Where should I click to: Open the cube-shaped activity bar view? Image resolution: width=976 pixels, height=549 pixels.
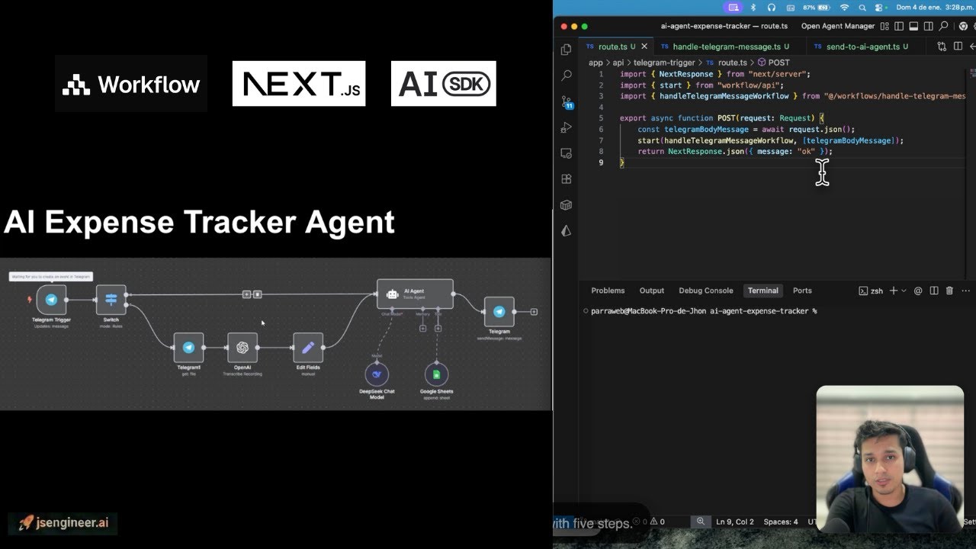[x=566, y=205]
